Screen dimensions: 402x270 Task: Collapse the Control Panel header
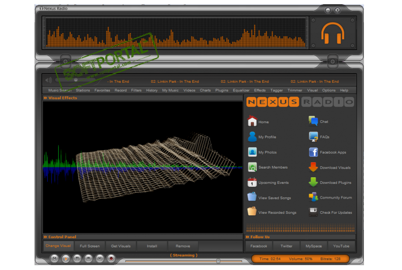tap(143, 237)
